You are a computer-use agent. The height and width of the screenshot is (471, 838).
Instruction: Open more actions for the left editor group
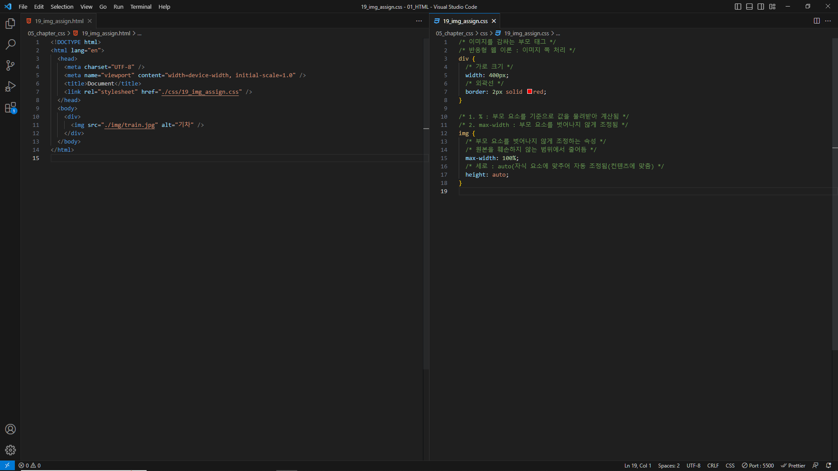pyautogui.click(x=419, y=21)
